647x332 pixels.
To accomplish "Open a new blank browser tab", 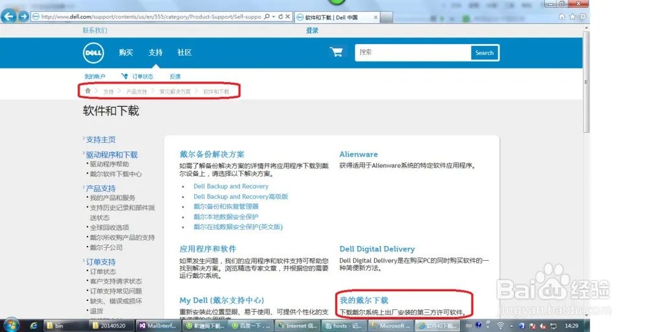I will (x=386, y=17).
